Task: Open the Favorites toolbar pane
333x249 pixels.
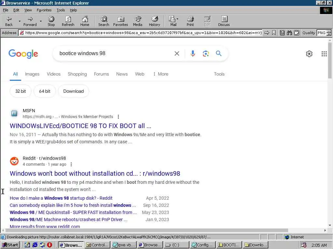Action: pyautogui.click(x=120, y=21)
